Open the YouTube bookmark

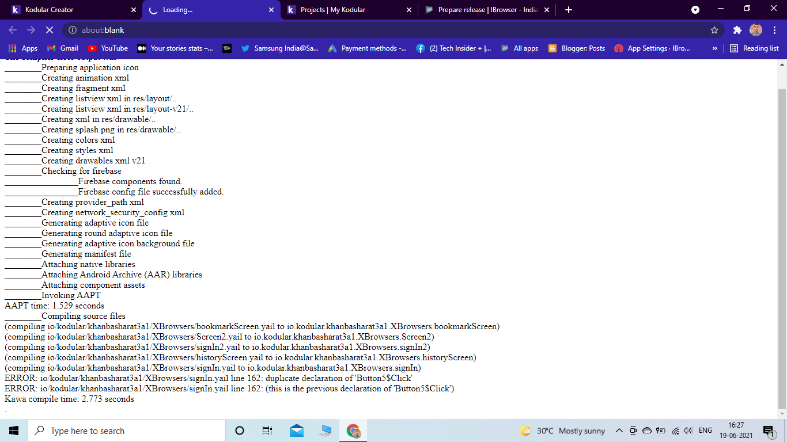(108, 48)
